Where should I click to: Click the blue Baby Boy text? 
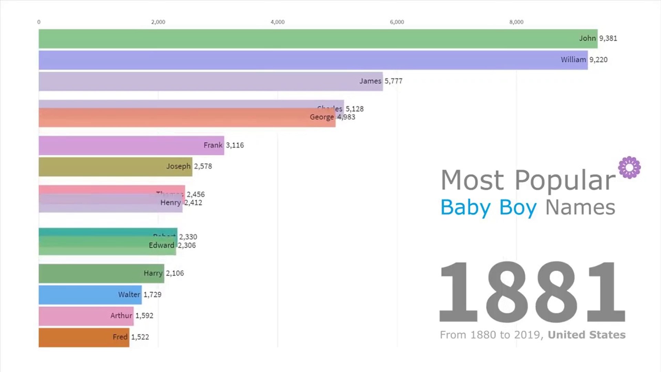[488, 207]
